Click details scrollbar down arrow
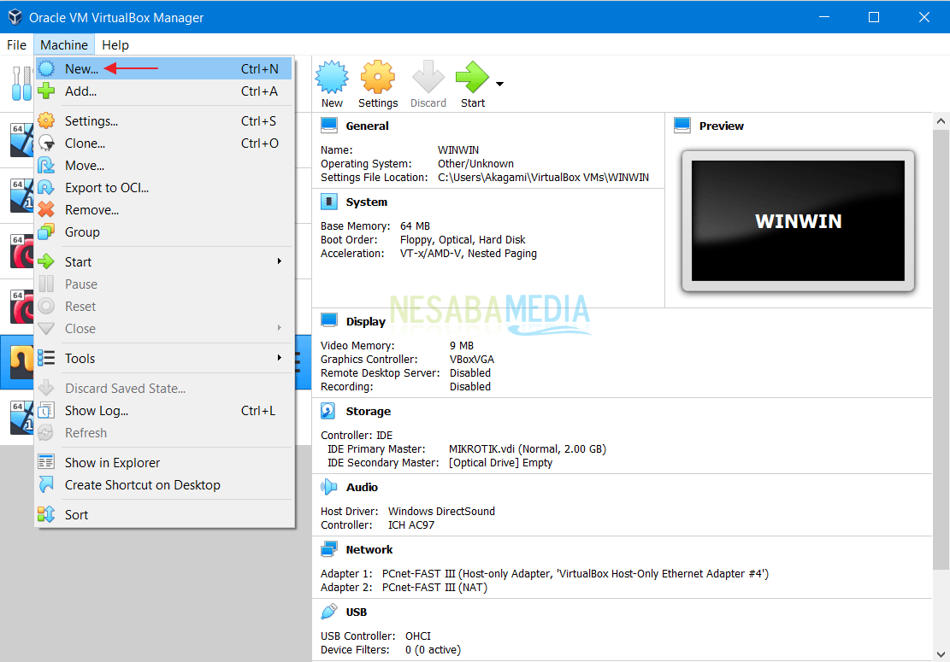This screenshot has width=950, height=662. 941,654
